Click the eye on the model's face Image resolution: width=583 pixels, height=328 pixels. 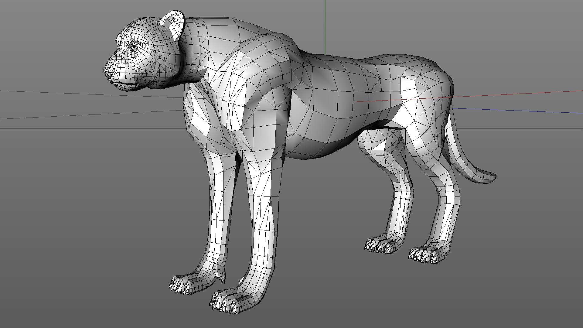(x=134, y=47)
